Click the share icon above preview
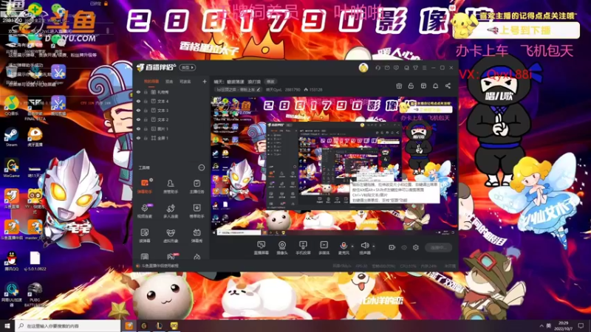 [x=448, y=86]
